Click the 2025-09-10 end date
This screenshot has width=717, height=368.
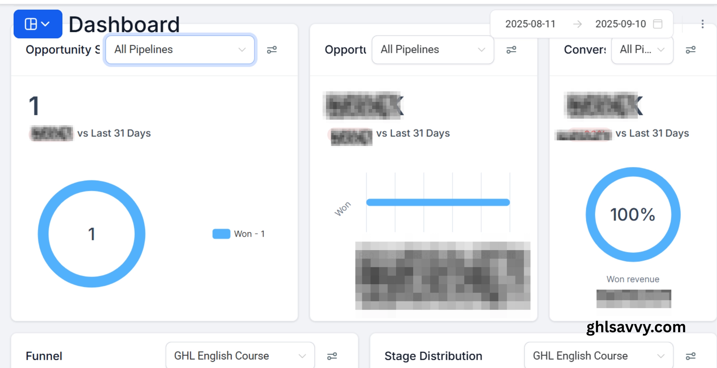click(620, 24)
